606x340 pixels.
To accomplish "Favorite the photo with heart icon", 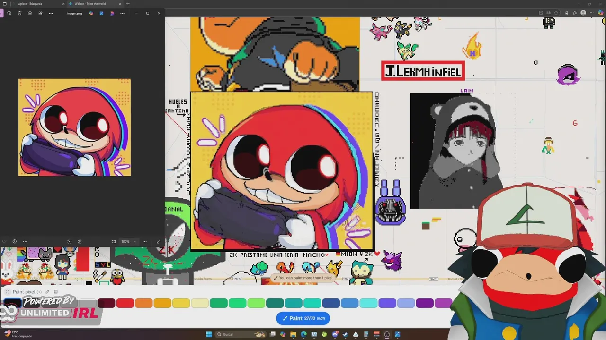I will point(4,241).
